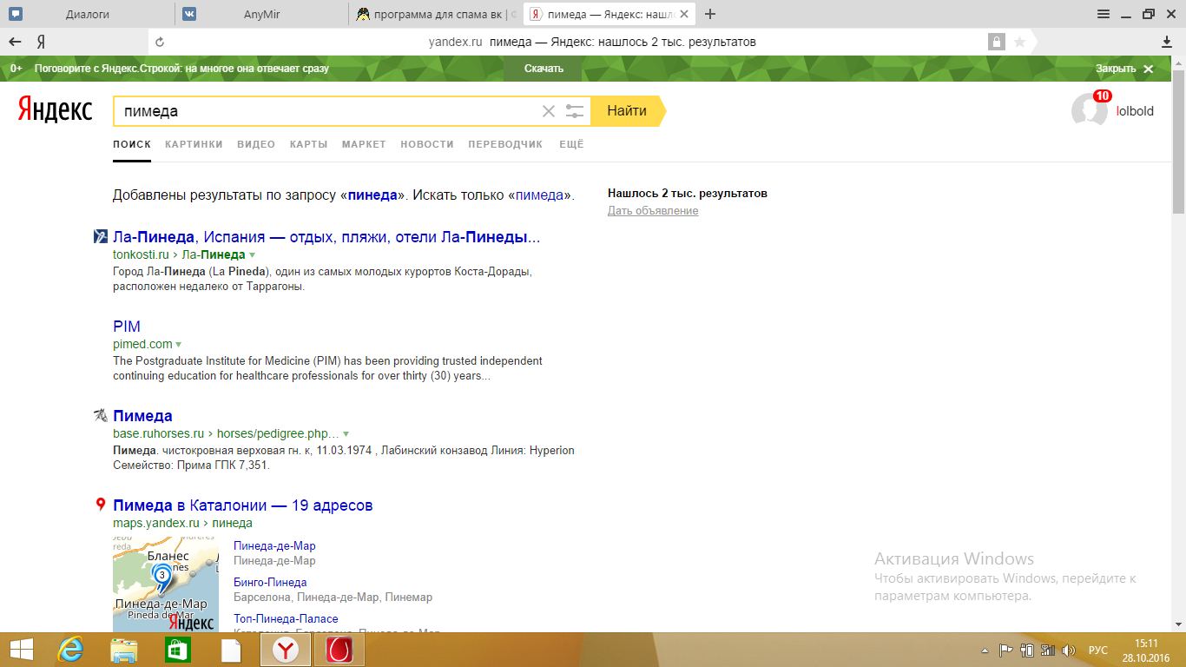Search only for «пимеда» link
Viewport: 1186px width, 667px height.
pyautogui.click(x=539, y=195)
